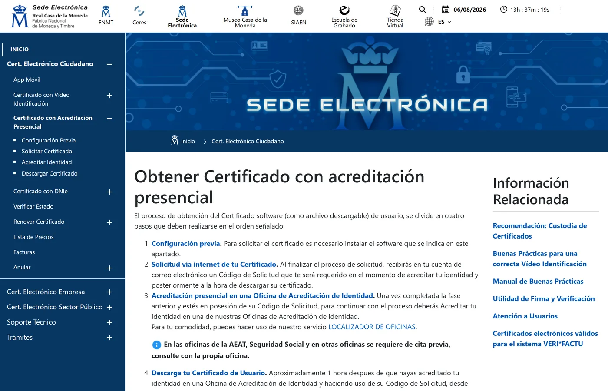Open Atención a Usuarios link

tap(525, 316)
